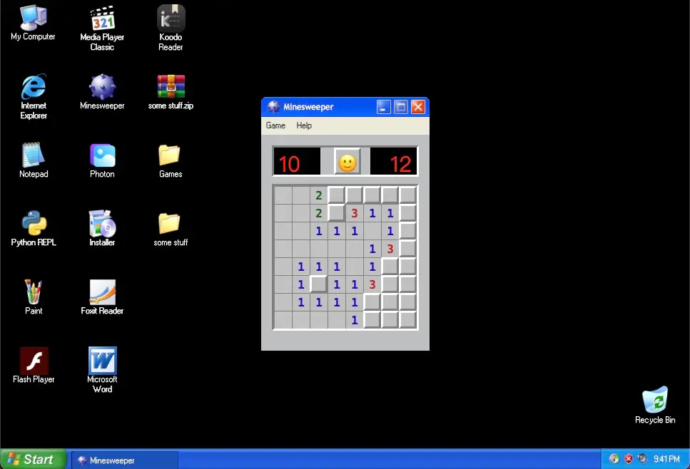
Task: Select the some stuff.zip archive icon
Action: click(171, 91)
